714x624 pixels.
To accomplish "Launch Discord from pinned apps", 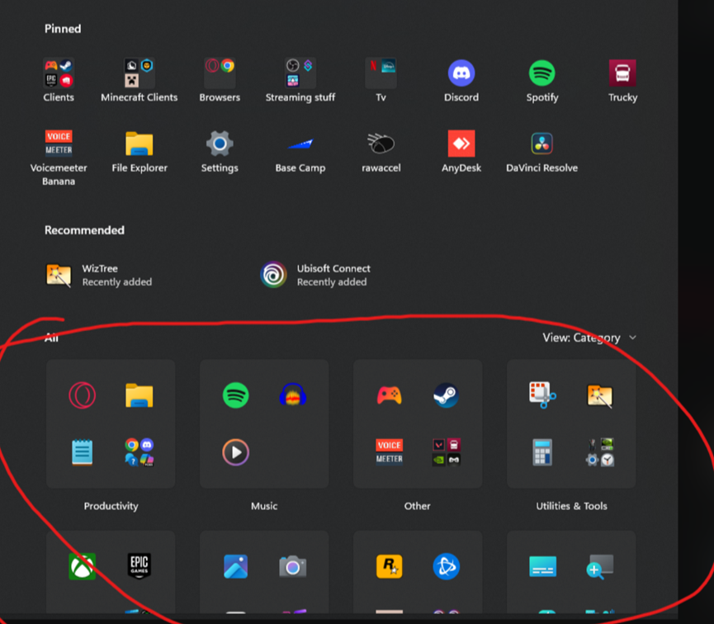I will (461, 80).
